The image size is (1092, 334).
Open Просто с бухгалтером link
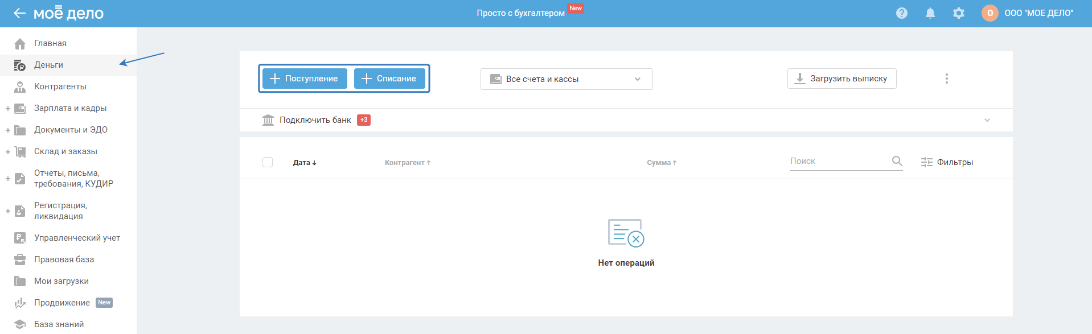[520, 13]
